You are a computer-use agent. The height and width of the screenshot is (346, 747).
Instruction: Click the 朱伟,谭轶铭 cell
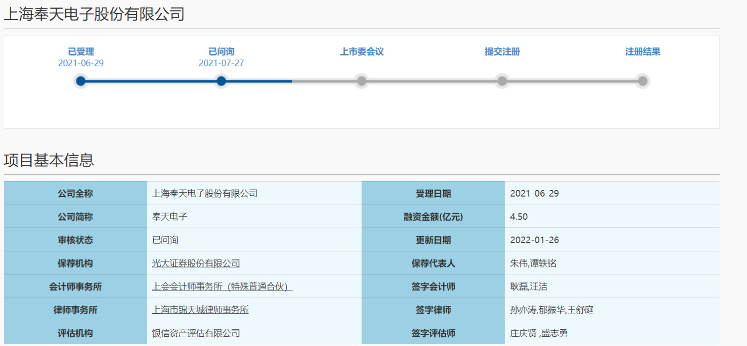613,263
